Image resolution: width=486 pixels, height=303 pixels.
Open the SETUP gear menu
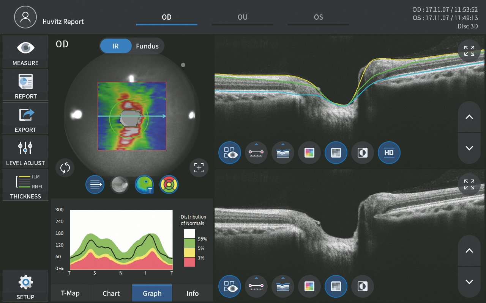pyautogui.click(x=25, y=286)
